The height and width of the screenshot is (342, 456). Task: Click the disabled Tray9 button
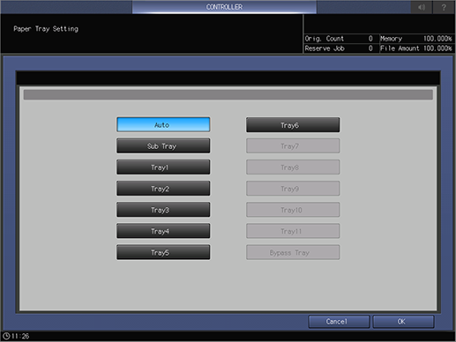(x=293, y=189)
